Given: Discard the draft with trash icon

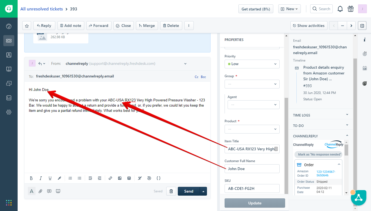Looking at the screenshot, I should pos(171,191).
